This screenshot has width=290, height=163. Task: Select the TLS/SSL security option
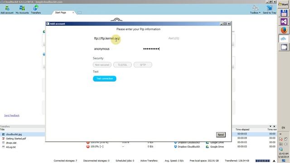click(122, 65)
